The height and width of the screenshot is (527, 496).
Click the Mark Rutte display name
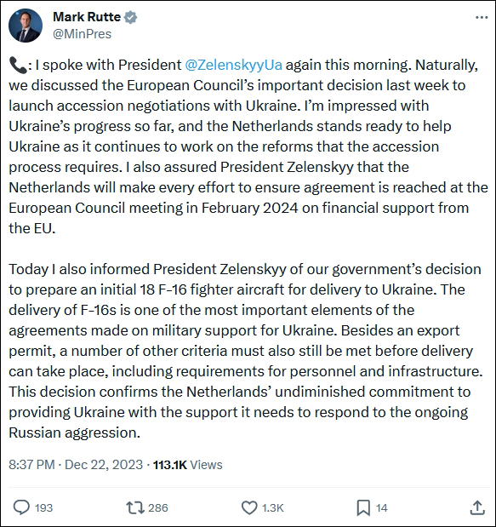(87, 17)
